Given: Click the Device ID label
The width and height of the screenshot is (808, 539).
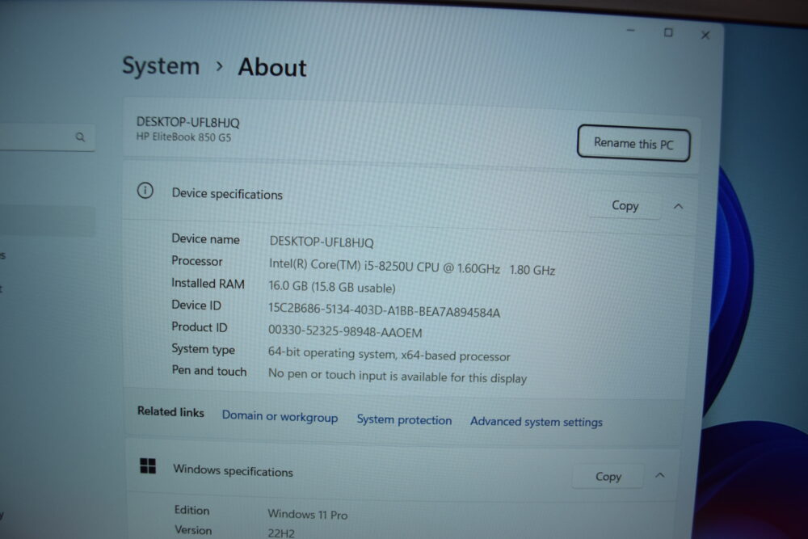Looking at the screenshot, I should [x=196, y=305].
